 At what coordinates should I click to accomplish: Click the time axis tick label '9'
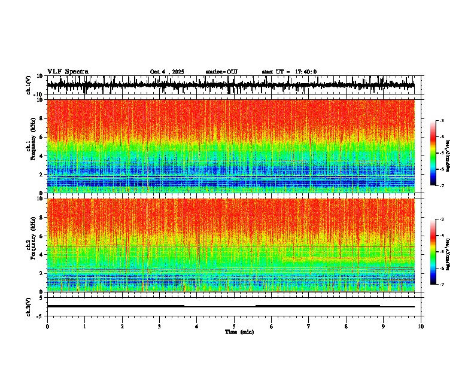[x=383, y=327]
